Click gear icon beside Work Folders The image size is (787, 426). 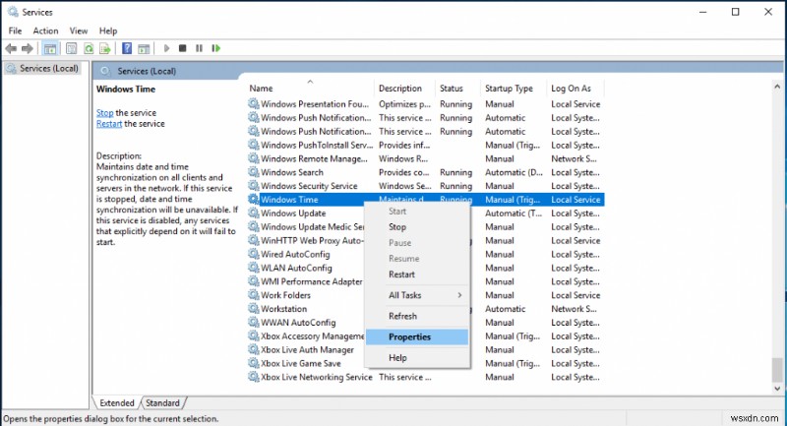(254, 295)
